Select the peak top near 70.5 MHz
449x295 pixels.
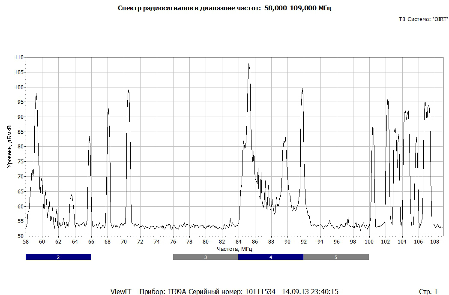pyautogui.click(x=128, y=90)
